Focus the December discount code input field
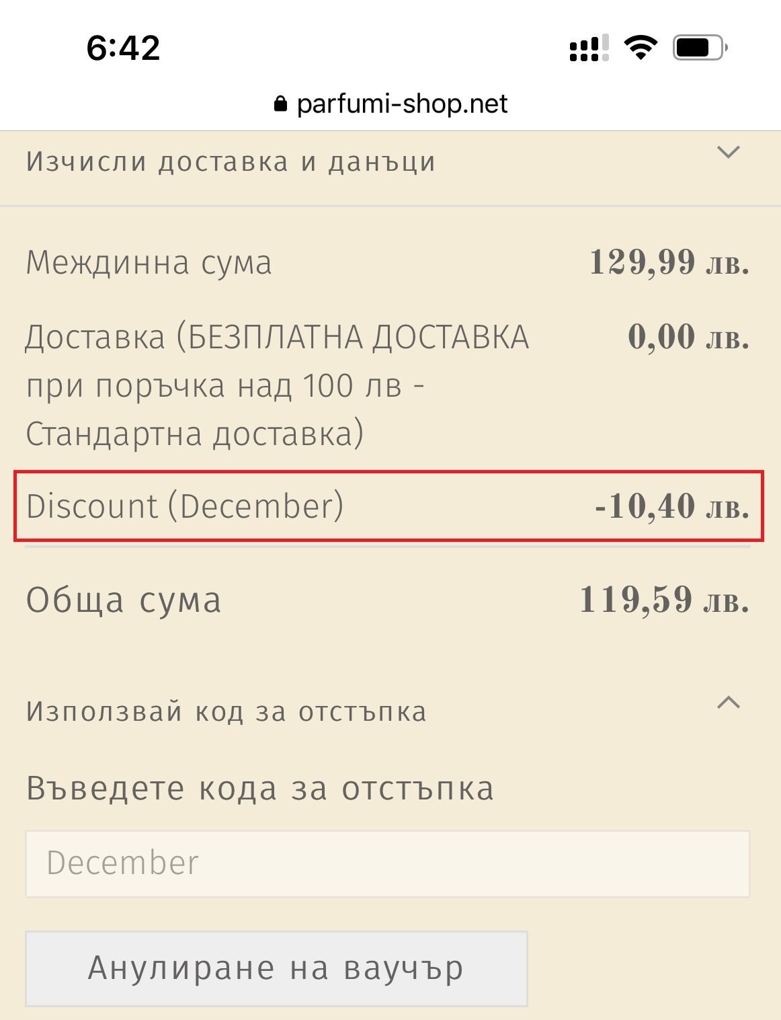The image size is (781, 1020). tap(388, 864)
